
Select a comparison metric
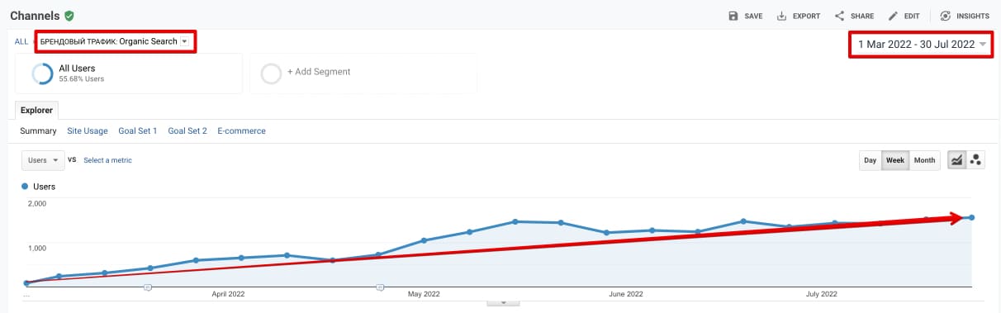click(x=107, y=160)
